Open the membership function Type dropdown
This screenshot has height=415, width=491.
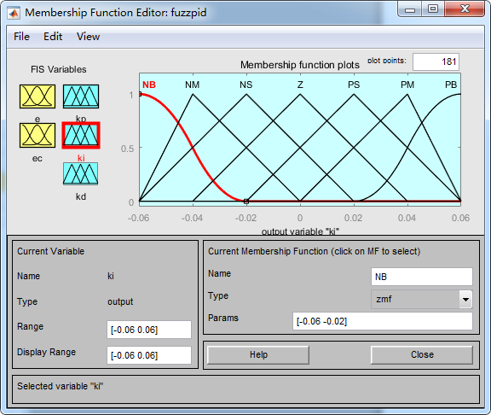421,299
